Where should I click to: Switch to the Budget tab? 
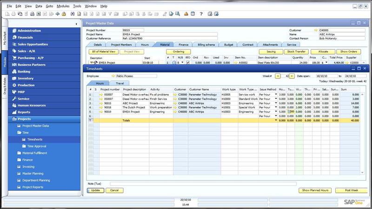point(228,45)
